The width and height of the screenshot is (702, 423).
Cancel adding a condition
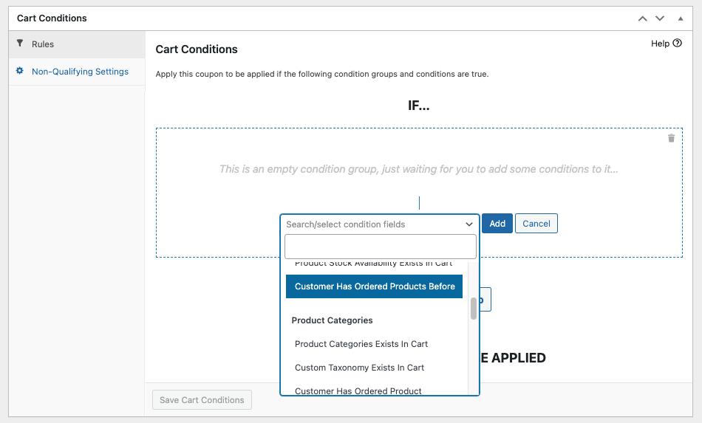536,224
